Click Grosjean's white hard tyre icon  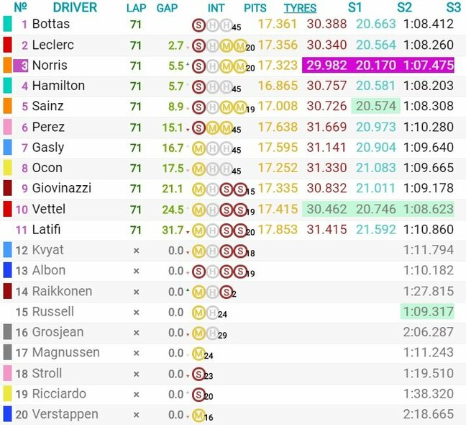pyautogui.click(x=212, y=333)
